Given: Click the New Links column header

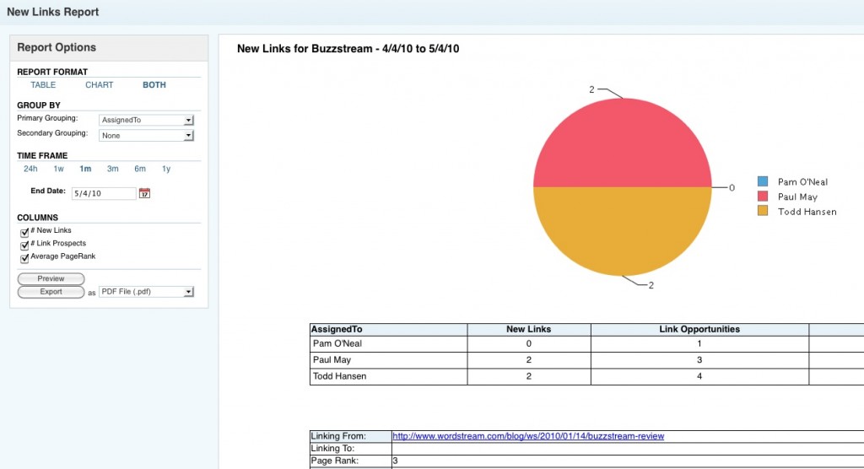Looking at the screenshot, I should 529,330.
